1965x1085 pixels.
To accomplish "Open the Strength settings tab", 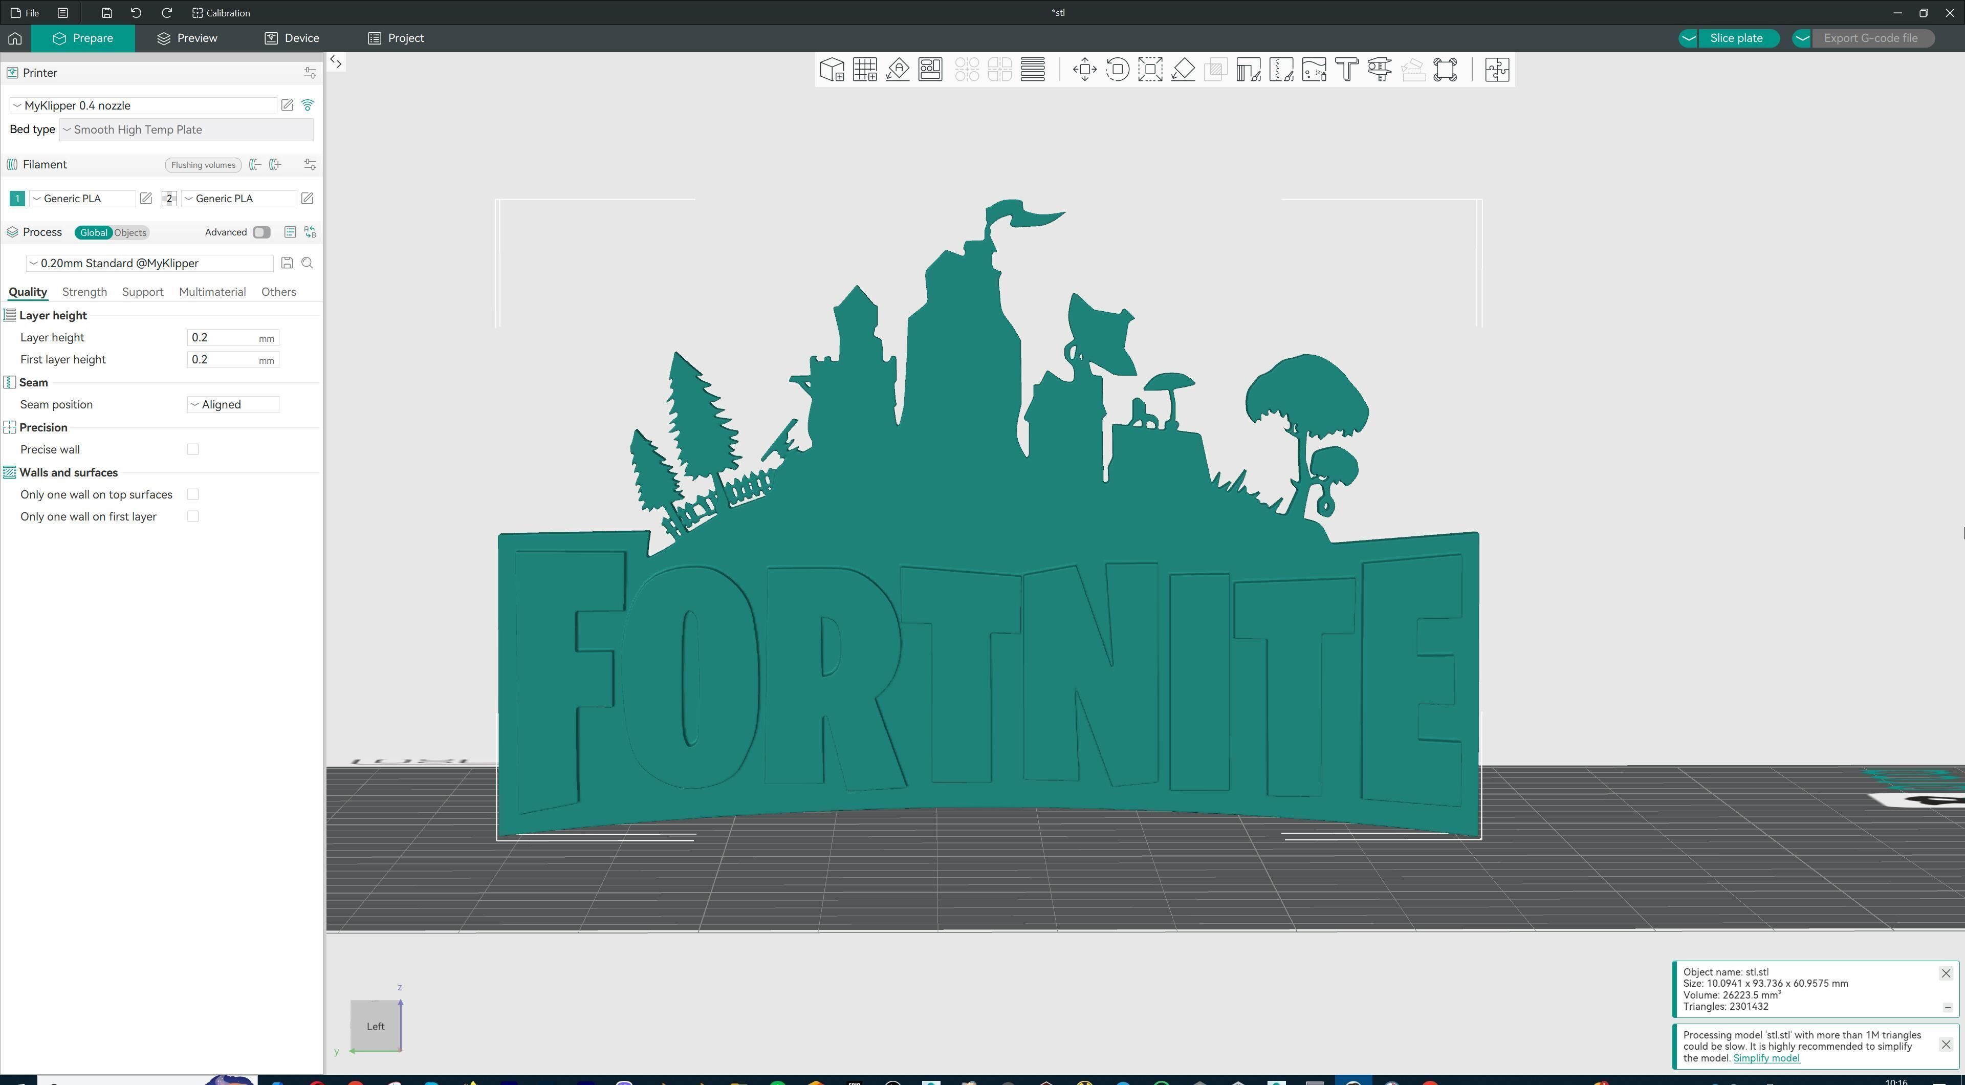I will [x=84, y=292].
